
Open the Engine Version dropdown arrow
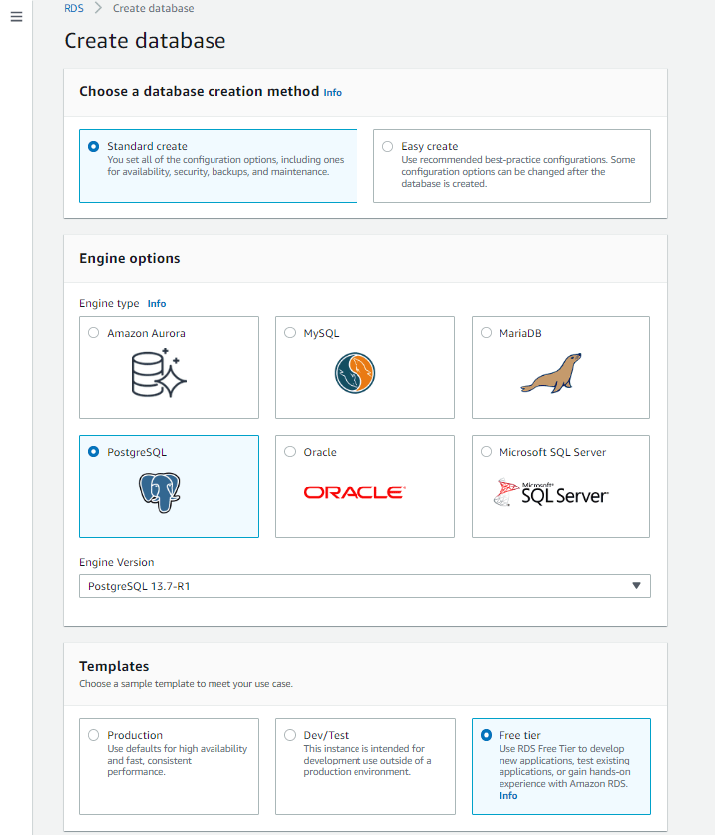point(636,585)
